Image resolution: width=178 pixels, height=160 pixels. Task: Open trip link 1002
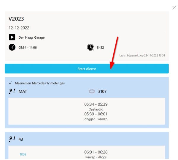coord(23,154)
